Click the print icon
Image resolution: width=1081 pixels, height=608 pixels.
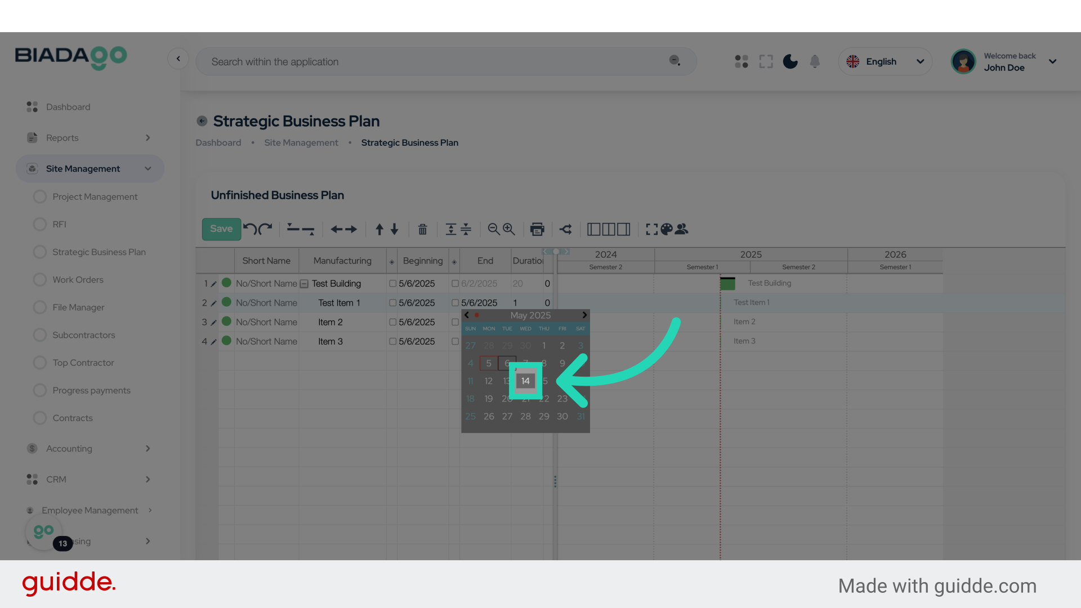537,229
